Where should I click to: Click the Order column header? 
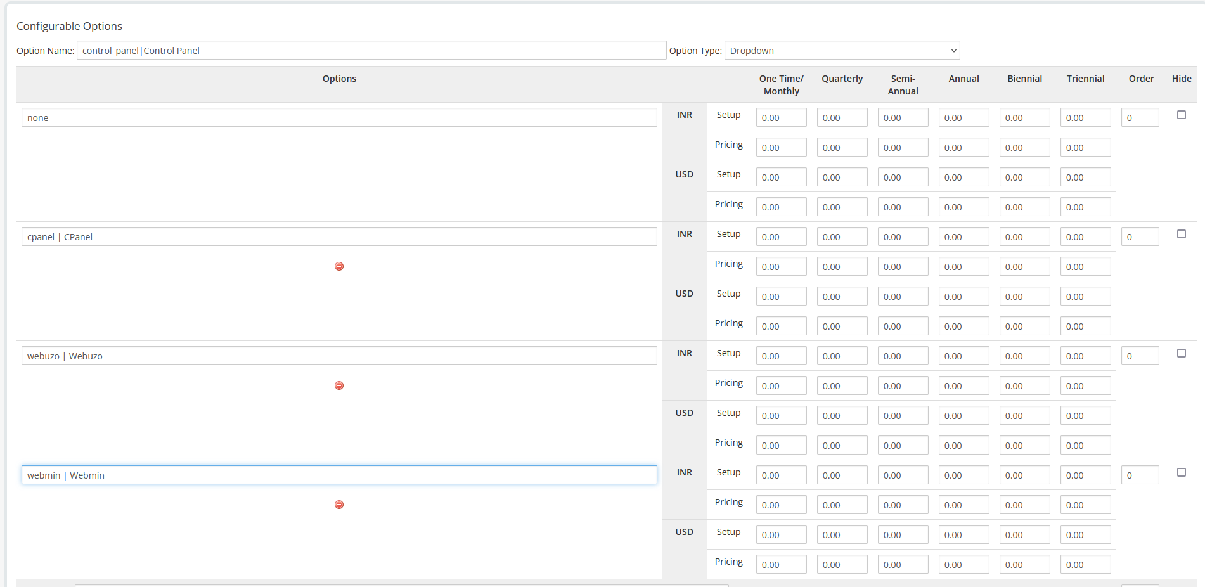(x=1142, y=79)
